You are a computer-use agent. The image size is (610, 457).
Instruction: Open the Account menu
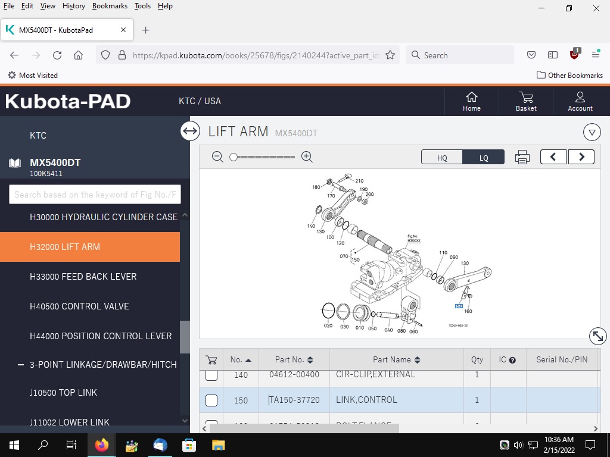(x=580, y=101)
